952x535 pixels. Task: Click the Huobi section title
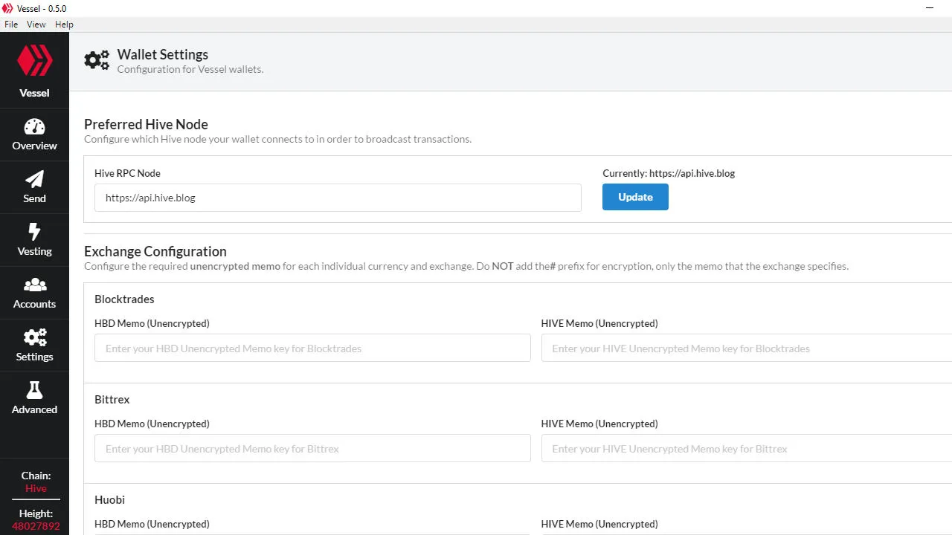click(109, 499)
